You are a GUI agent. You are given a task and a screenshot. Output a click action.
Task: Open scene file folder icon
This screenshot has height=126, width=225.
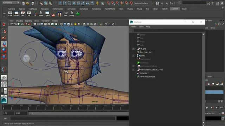[x=28, y=3]
